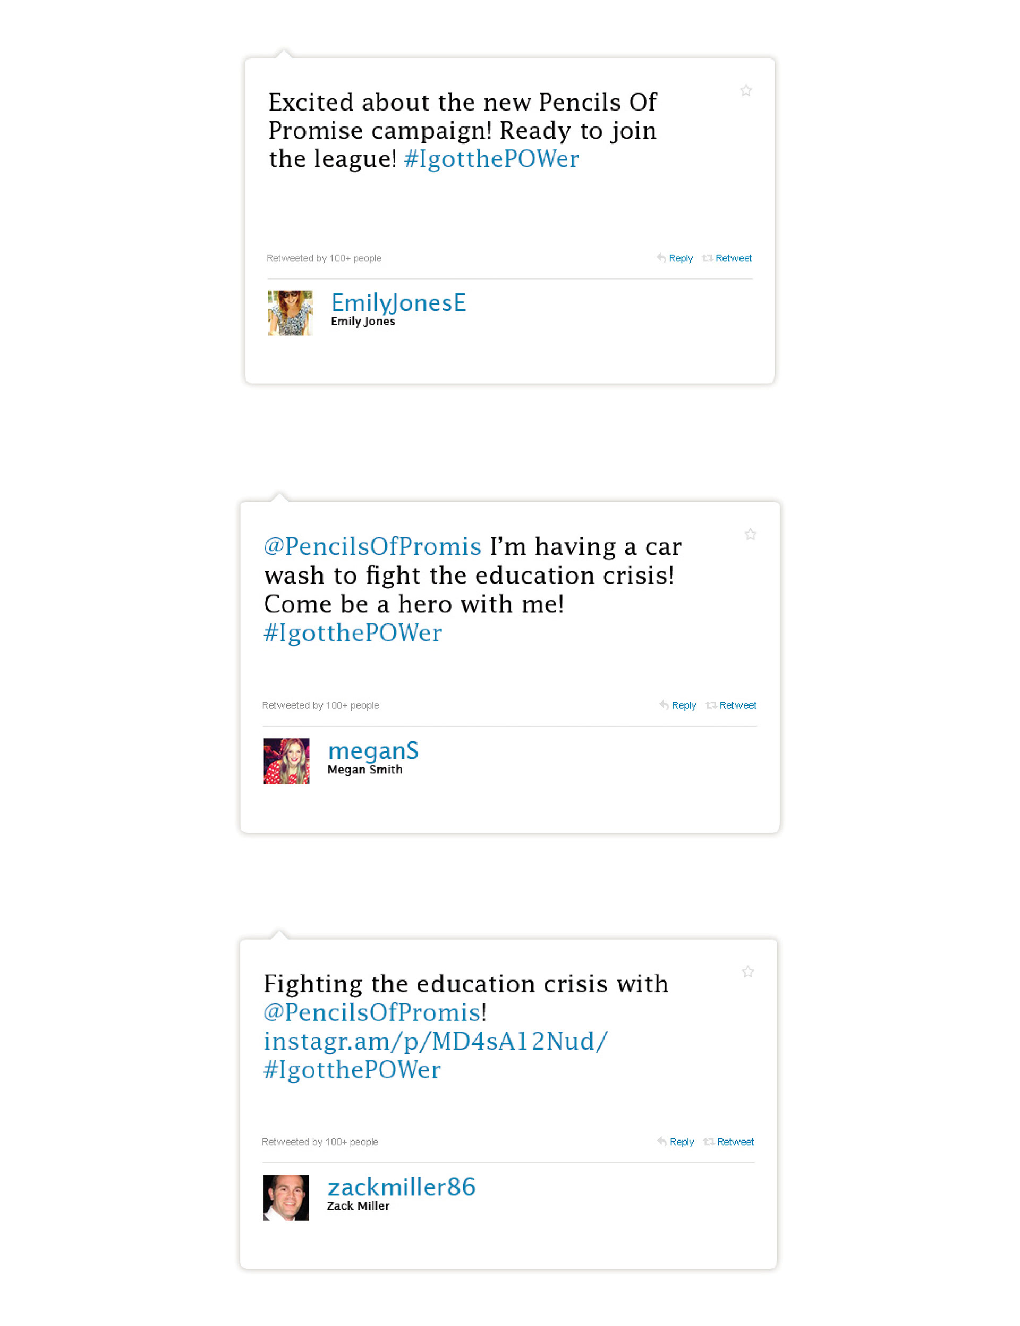Open the EmilyJonesE username profile
1020x1326 pixels.
coord(398,303)
